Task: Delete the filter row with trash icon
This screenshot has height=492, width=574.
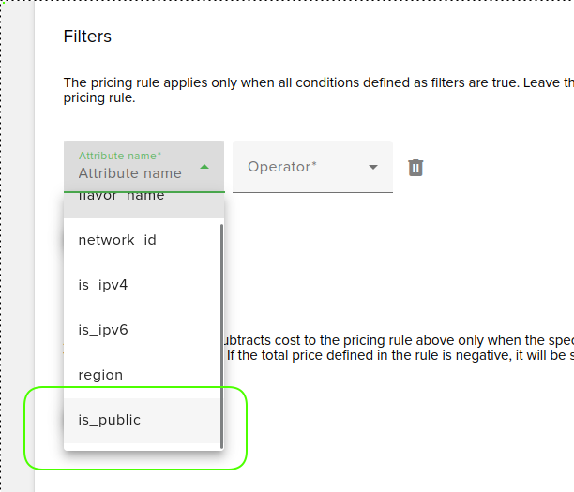Action: click(416, 168)
